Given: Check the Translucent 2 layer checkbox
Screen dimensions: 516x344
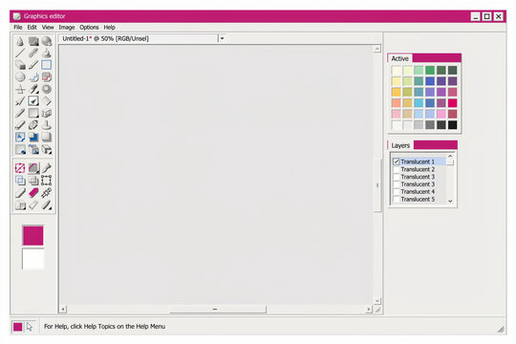Looking at the screenshot, I should pyautogui.click(x=397, y=169).
